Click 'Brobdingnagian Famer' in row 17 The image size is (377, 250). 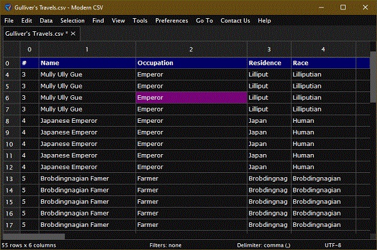[x=87, y=225]
